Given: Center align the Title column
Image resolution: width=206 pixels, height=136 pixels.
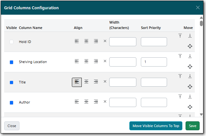Looking at the screenshot, I should pyautogui.click(x=86, y=82).
